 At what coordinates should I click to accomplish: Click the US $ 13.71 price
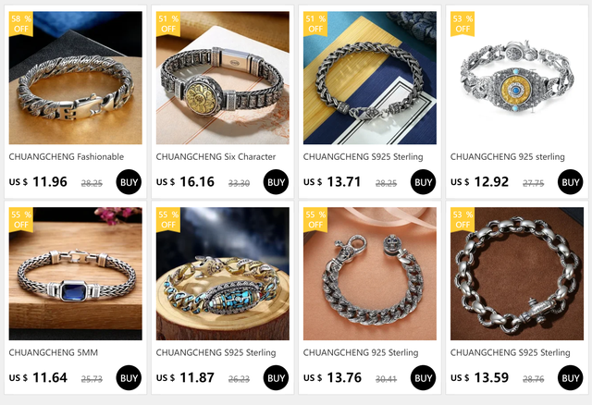coord(332,182)
